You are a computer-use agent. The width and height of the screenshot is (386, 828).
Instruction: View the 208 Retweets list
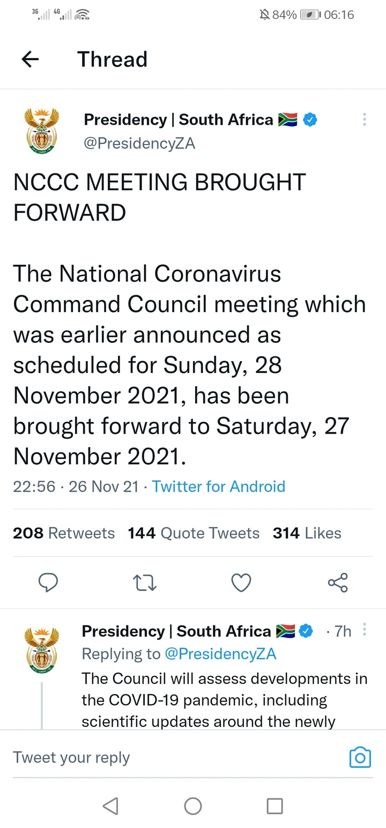point(64,533)
